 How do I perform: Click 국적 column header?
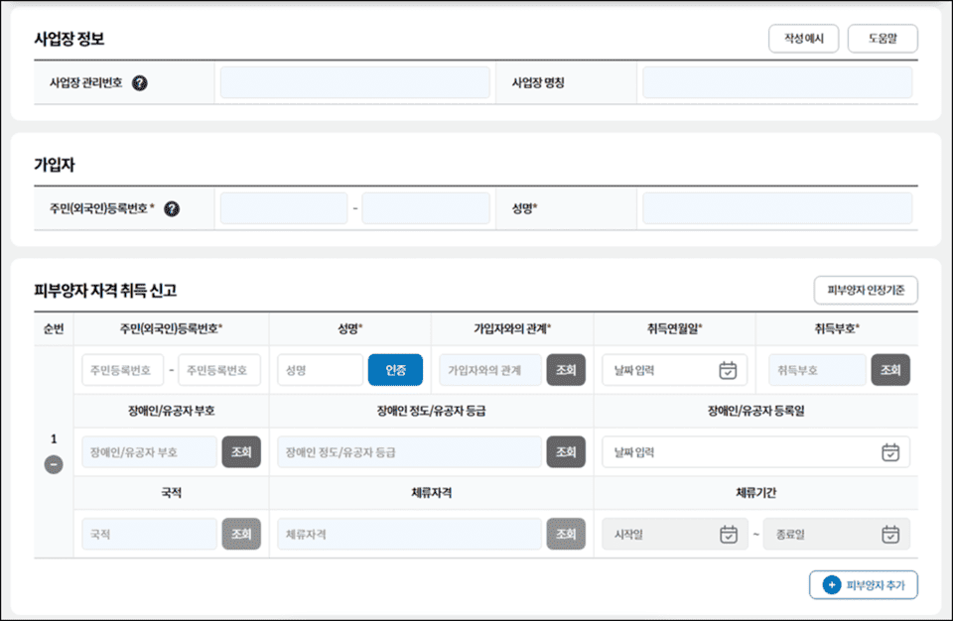coord(172,493)
